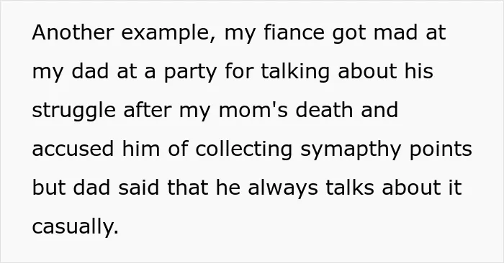
Task: Click the word "Another" at text start
Action: point(73,32)
